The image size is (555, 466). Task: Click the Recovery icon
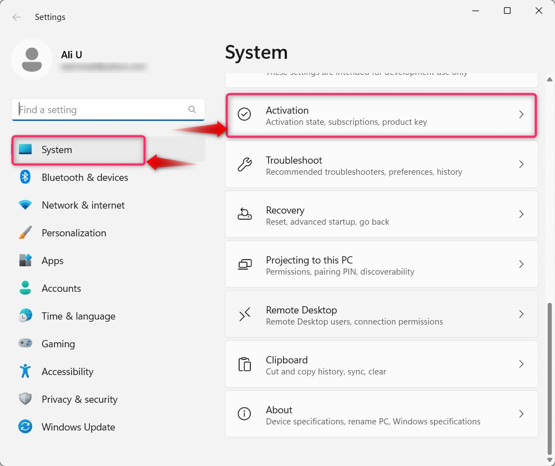click(244, 214)
